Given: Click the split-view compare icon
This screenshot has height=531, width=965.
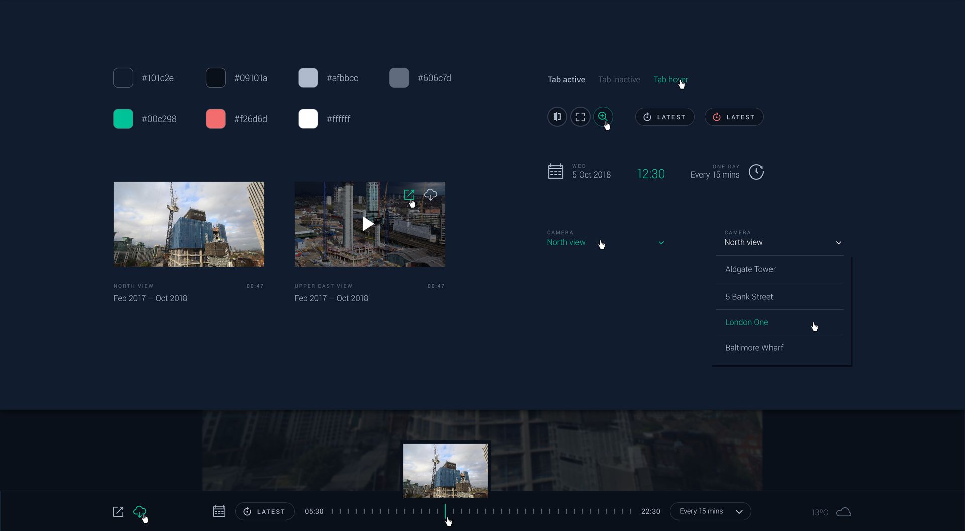Looking at the screenshot, I should [557, 117].
